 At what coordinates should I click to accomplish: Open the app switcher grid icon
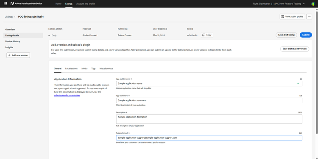[5, 4]
